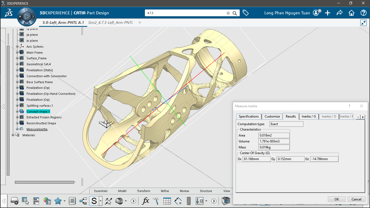This screenshot has width=370, height=208.
Task: Collapse the bottom action bar arrow
Action: [4, 201]
